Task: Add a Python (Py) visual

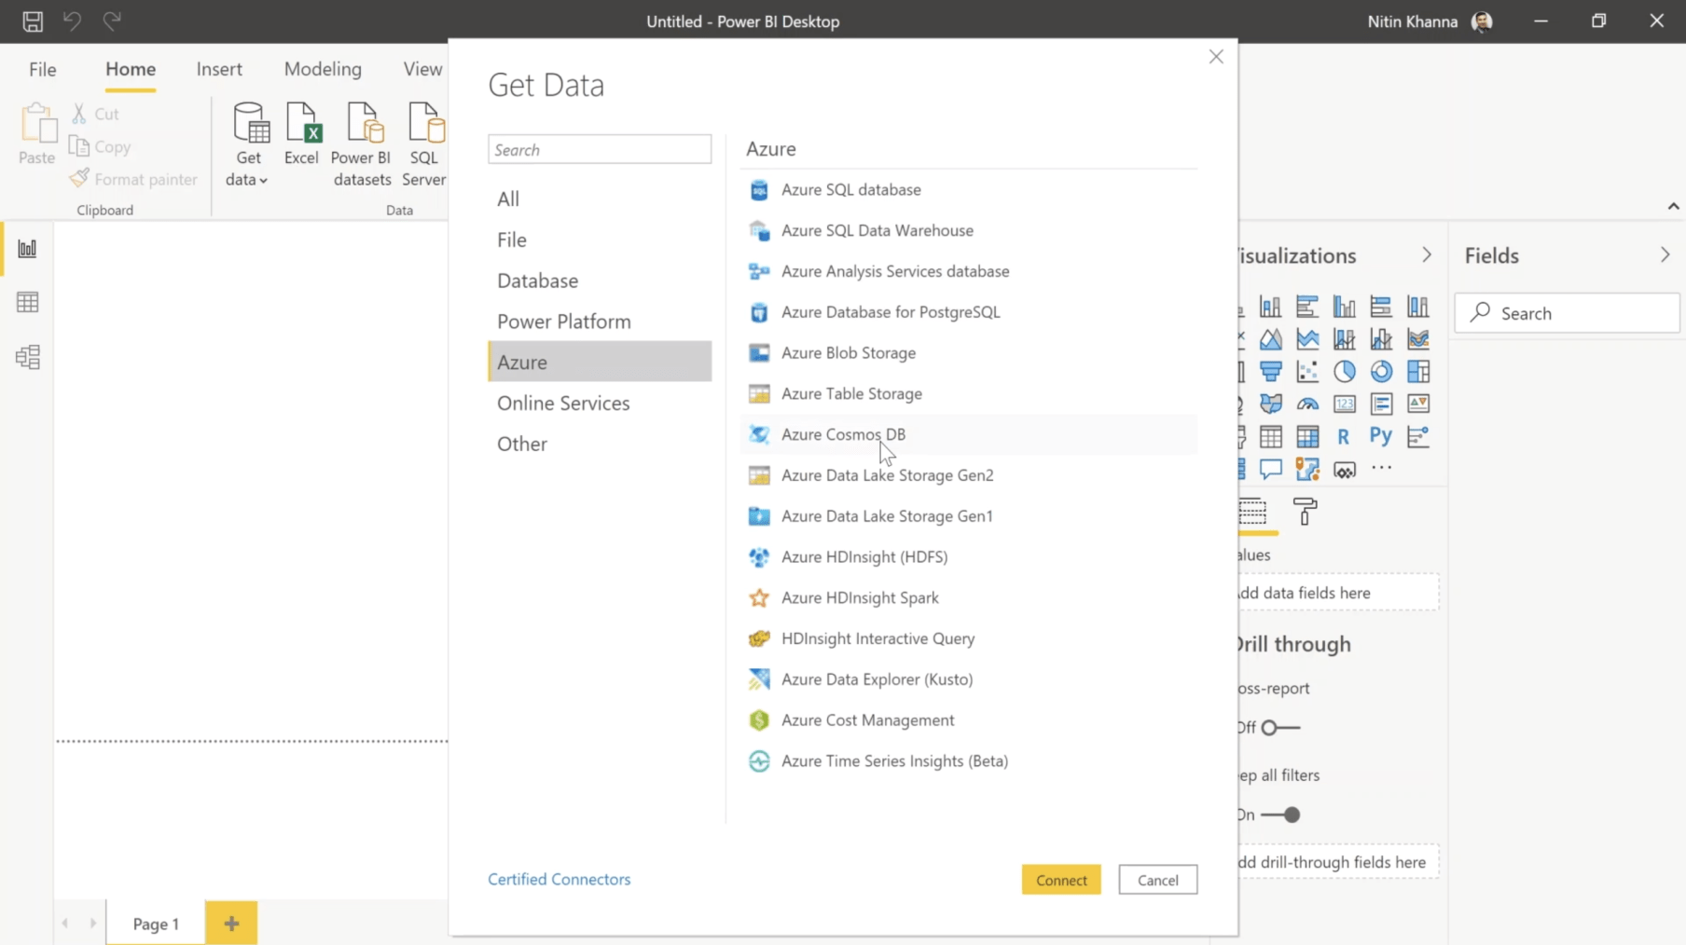Action: tap(1381, 436)
